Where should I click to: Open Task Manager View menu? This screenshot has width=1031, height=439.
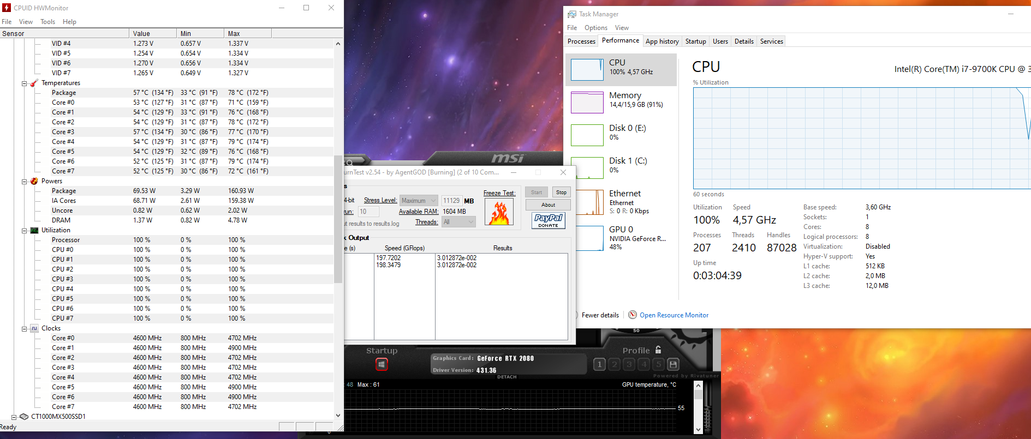622,28
